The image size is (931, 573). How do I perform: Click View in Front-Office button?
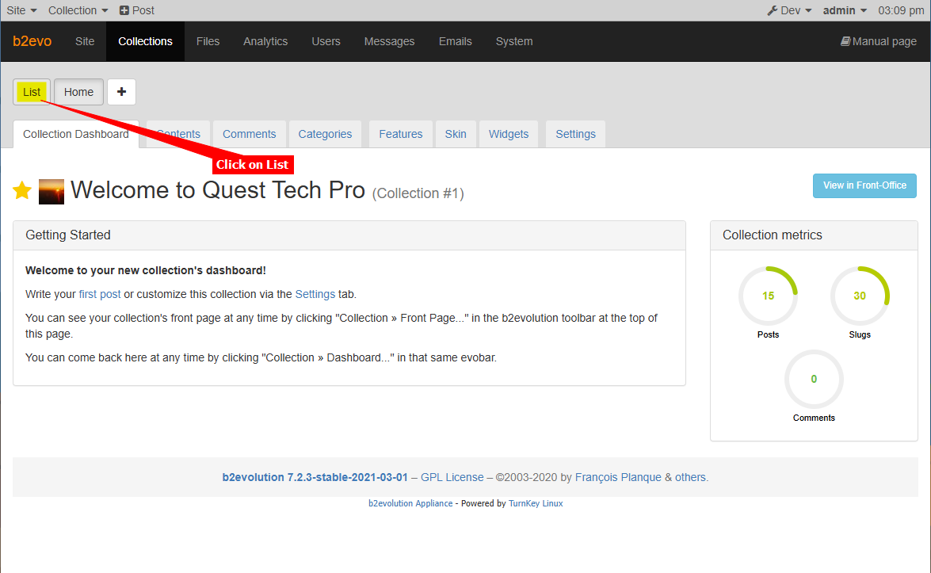pos(864,185)
